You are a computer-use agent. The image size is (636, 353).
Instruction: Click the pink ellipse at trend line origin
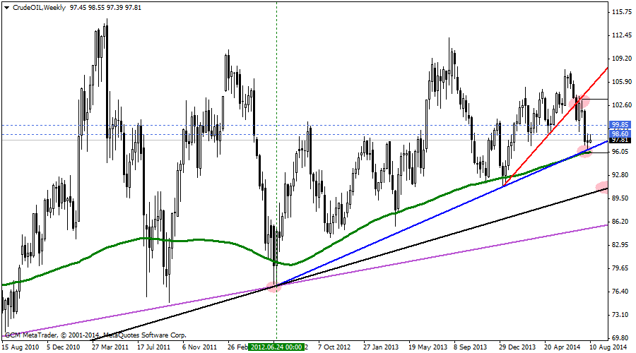pos(273,287)
